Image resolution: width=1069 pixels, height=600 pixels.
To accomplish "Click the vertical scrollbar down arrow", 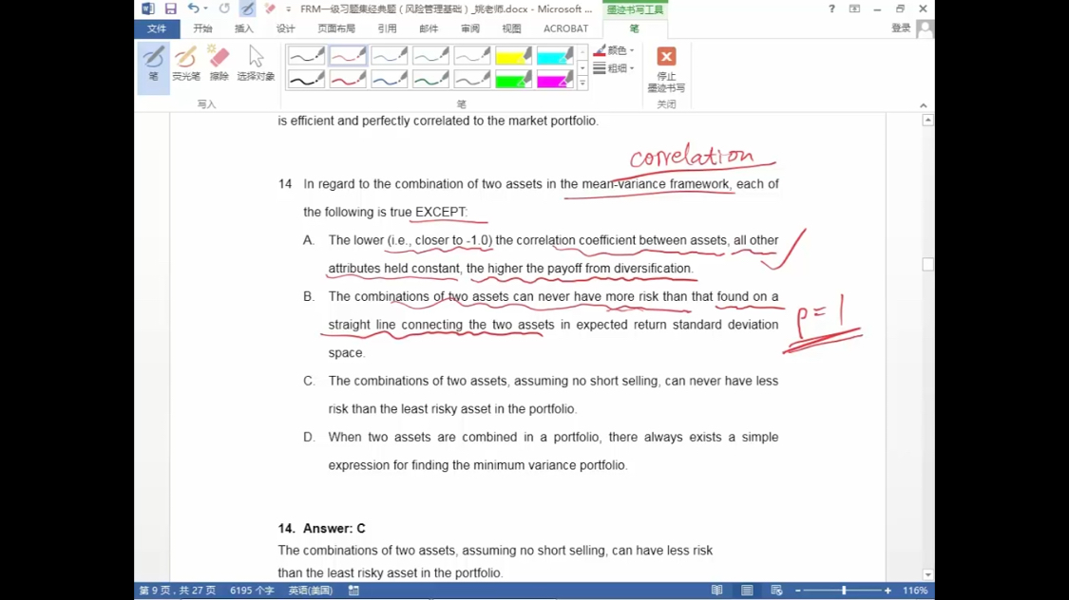I will (927, 574).
